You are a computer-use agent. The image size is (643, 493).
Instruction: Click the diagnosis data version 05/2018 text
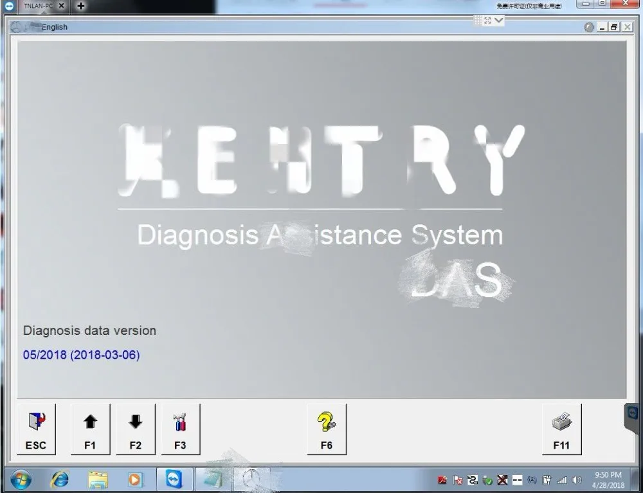tap(81, 355)
